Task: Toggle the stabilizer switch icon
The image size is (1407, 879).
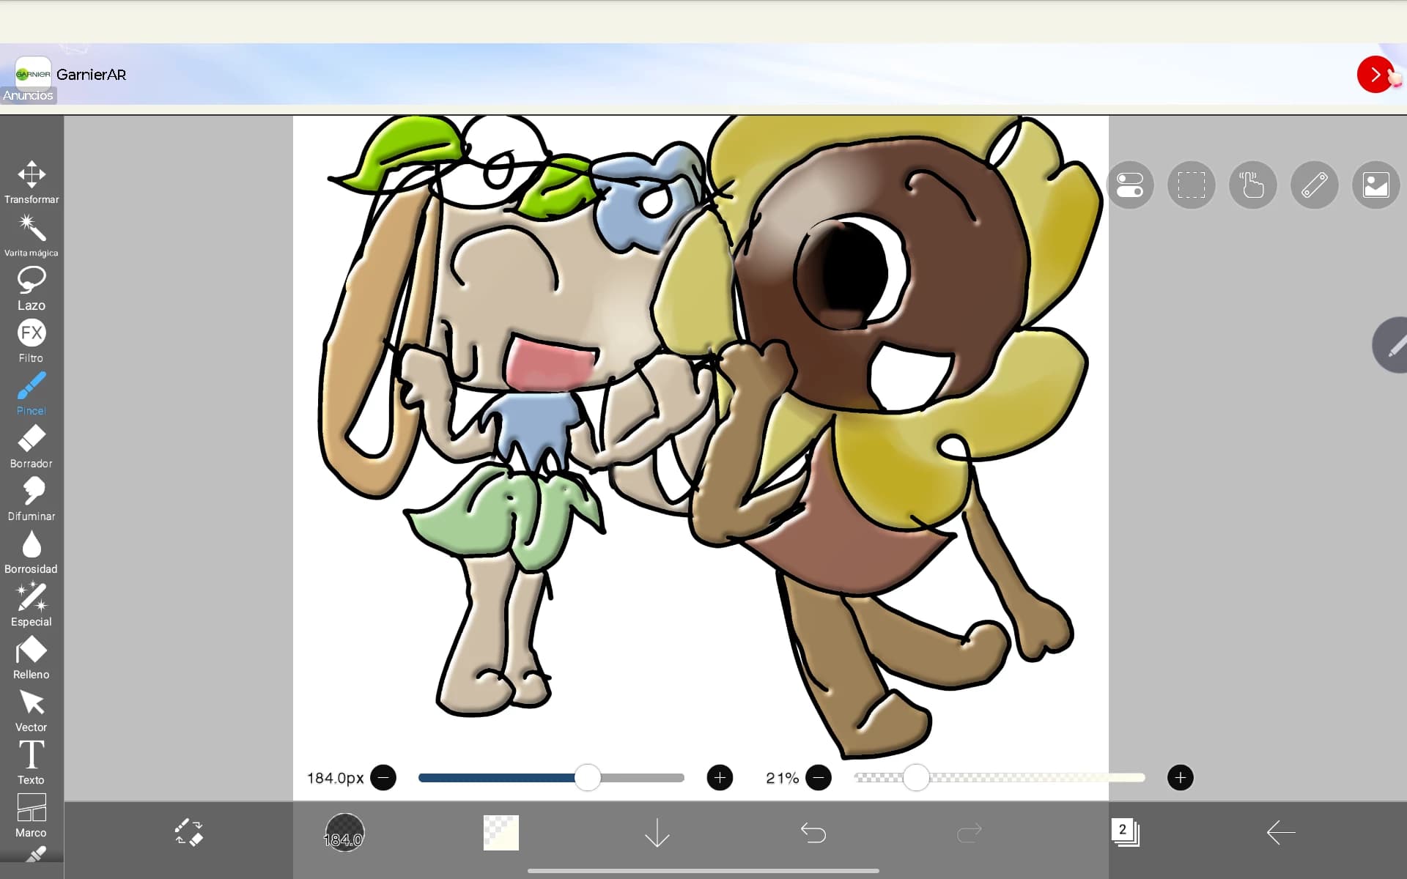Action: (1130, 185)
